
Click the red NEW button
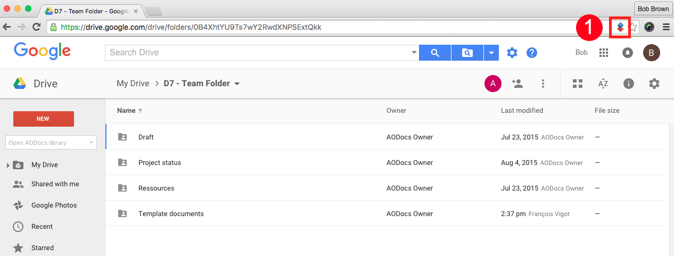pos(43,119)
